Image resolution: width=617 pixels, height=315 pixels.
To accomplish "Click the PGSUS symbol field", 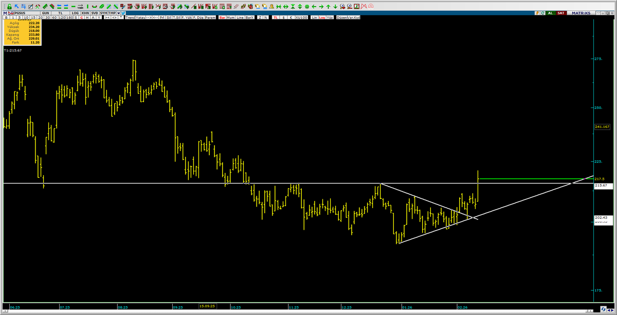I will click(x=27, y=12).
